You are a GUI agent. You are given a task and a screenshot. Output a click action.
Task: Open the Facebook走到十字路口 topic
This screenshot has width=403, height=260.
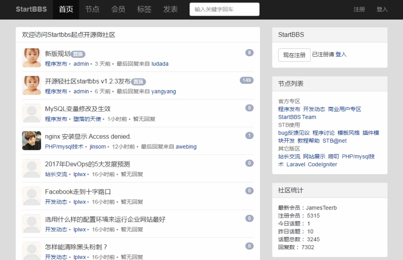pyautogui.click(x=78, y=192)
